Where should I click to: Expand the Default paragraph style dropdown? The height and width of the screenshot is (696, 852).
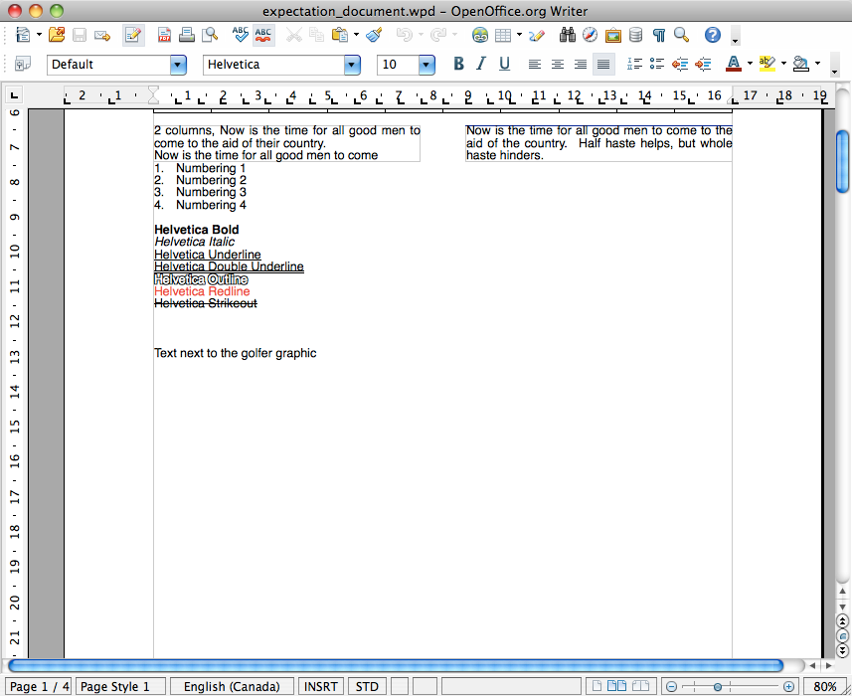click(178, 65)
